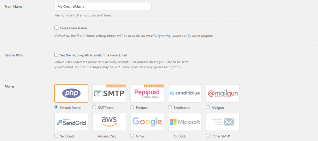The image size is (318, 141).
Task: Check the return-path match From Email box
Action: tap(57, 55)
